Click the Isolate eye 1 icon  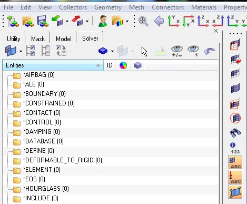[x=193, y=51]
